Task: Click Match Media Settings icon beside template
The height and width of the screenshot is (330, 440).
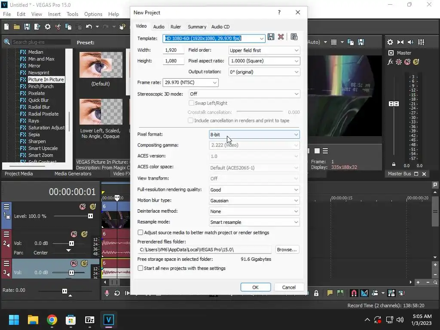Action: (294, 37)
